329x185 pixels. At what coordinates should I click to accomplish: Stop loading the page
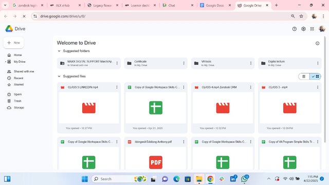[24, 16]
